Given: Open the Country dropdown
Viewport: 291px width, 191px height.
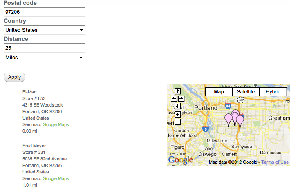Looking at the screenshot, I should [44, 30].
